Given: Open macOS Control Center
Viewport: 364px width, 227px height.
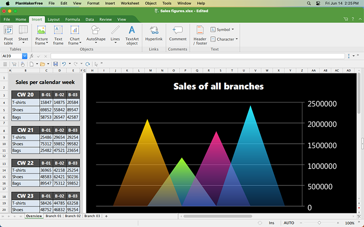Looking at the screenshot, I should (x=318, y=3).
